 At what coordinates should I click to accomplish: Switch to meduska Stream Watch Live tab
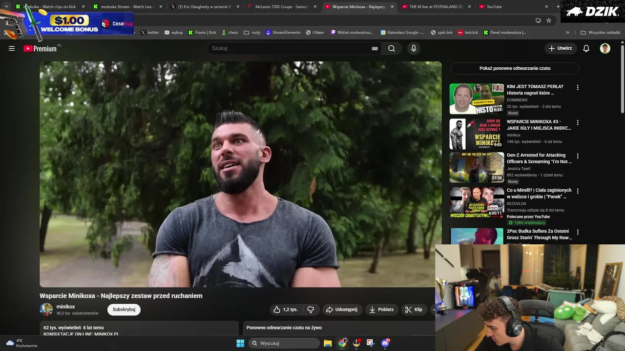coord(127,7)
